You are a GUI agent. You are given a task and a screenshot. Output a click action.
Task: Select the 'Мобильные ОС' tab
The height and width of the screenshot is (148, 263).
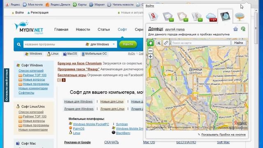(x=94, y=54)
